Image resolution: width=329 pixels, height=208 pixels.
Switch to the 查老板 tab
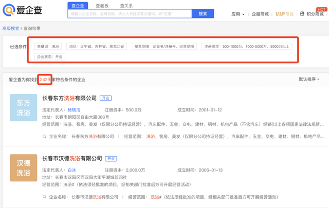[x=102, y=6]
